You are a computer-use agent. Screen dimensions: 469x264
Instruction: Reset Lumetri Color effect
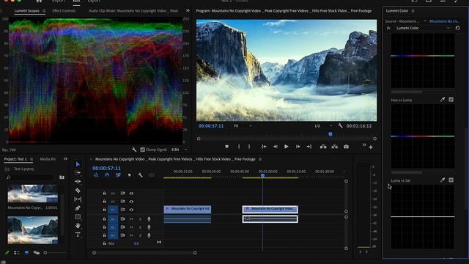pos(457,28)
